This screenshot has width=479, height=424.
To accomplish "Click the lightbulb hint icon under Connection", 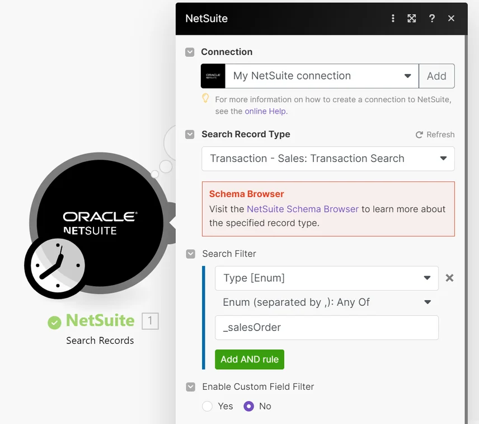I will 205,98.
